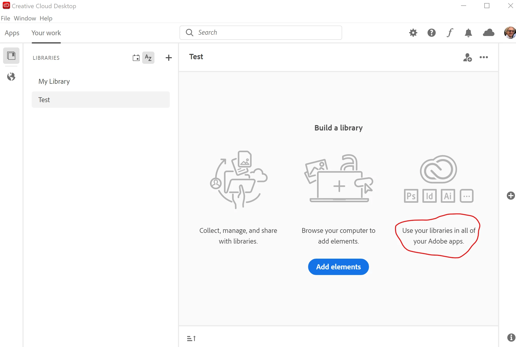Invite people to Test library icon
516x347 pixels.
(467, 57)
